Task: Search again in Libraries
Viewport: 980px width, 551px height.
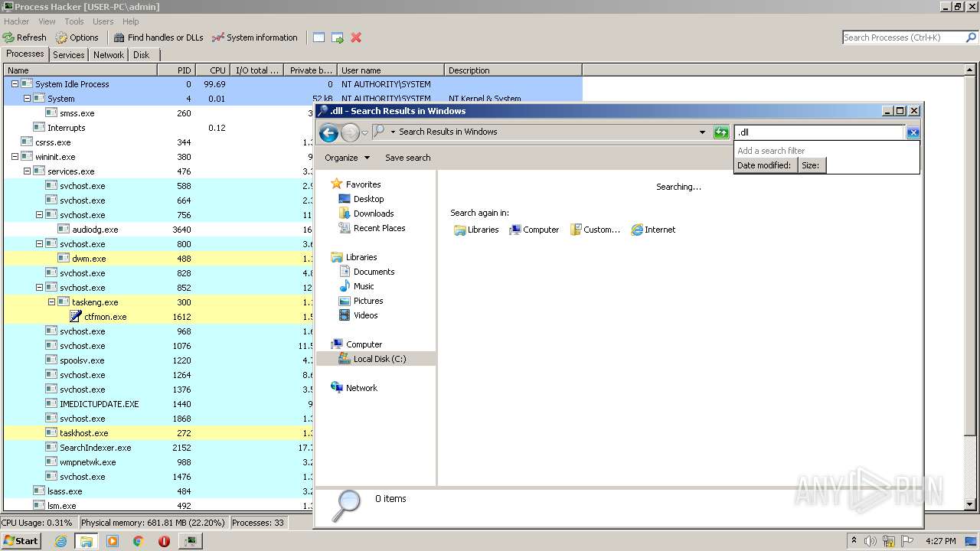Action: (475, 230)
